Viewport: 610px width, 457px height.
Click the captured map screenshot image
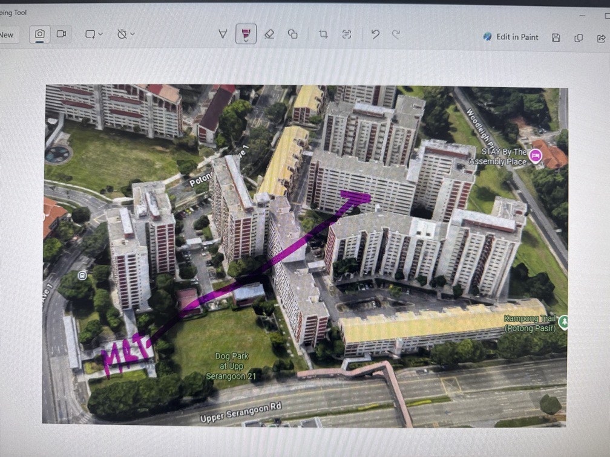pos(305,256)
